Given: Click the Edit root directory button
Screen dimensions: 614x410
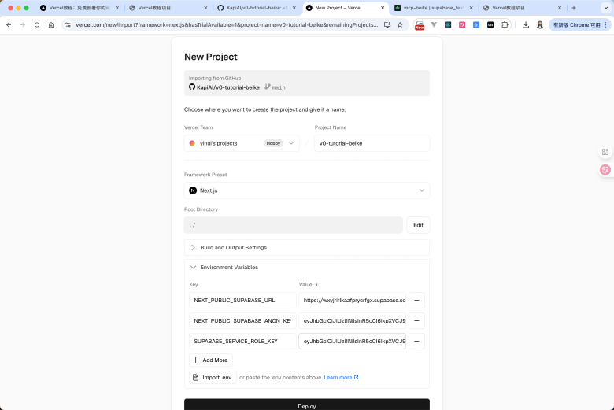Looking at the screenshot, I should click(x=418, y=225).
